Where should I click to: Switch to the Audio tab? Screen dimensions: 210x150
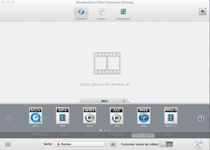(x=169, y=135)
